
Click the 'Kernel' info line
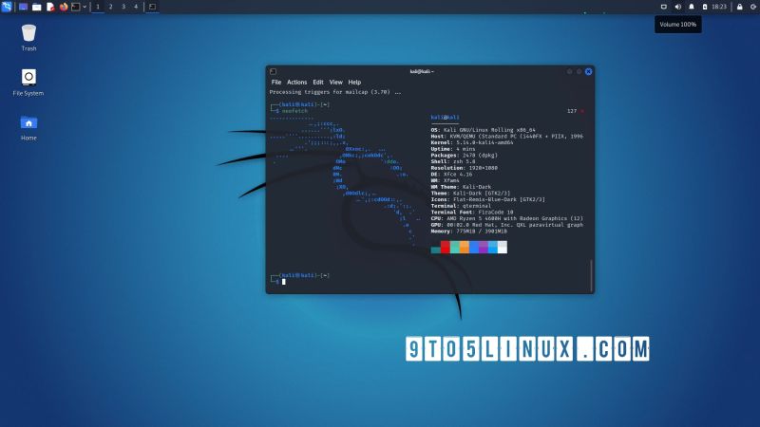point(472,142)
